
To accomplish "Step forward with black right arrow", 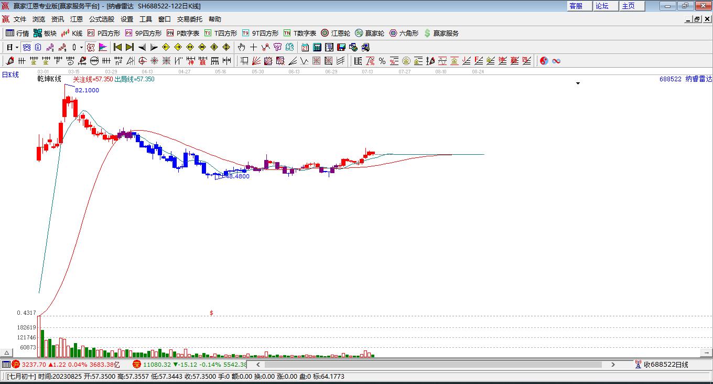I will tap(154, 47).
